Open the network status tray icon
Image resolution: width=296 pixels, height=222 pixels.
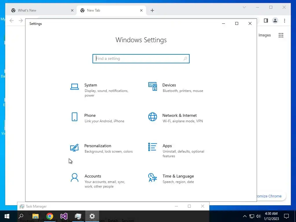coord(252,216)
